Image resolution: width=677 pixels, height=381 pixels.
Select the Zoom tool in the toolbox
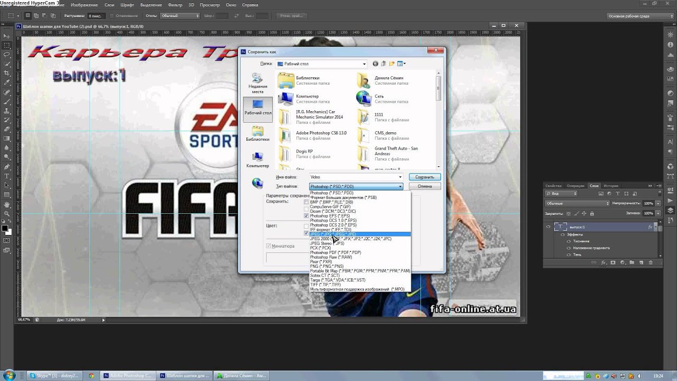click(7, 213)
